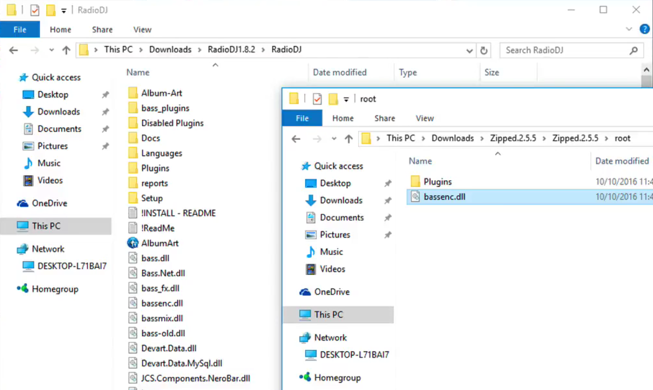Open View tab in root window
This screenshot has height=390, width=653.
point(424,118)
